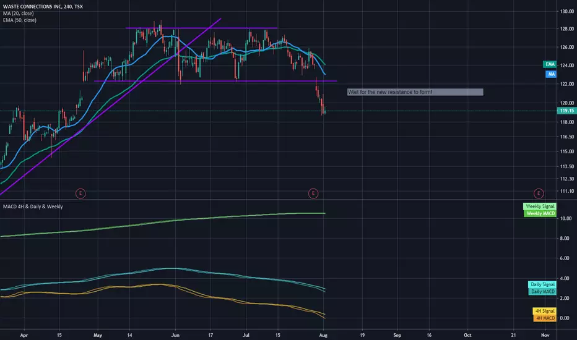Click the Aug date on time axis
This screenshot has height=340, width=577.
[323, 335]
